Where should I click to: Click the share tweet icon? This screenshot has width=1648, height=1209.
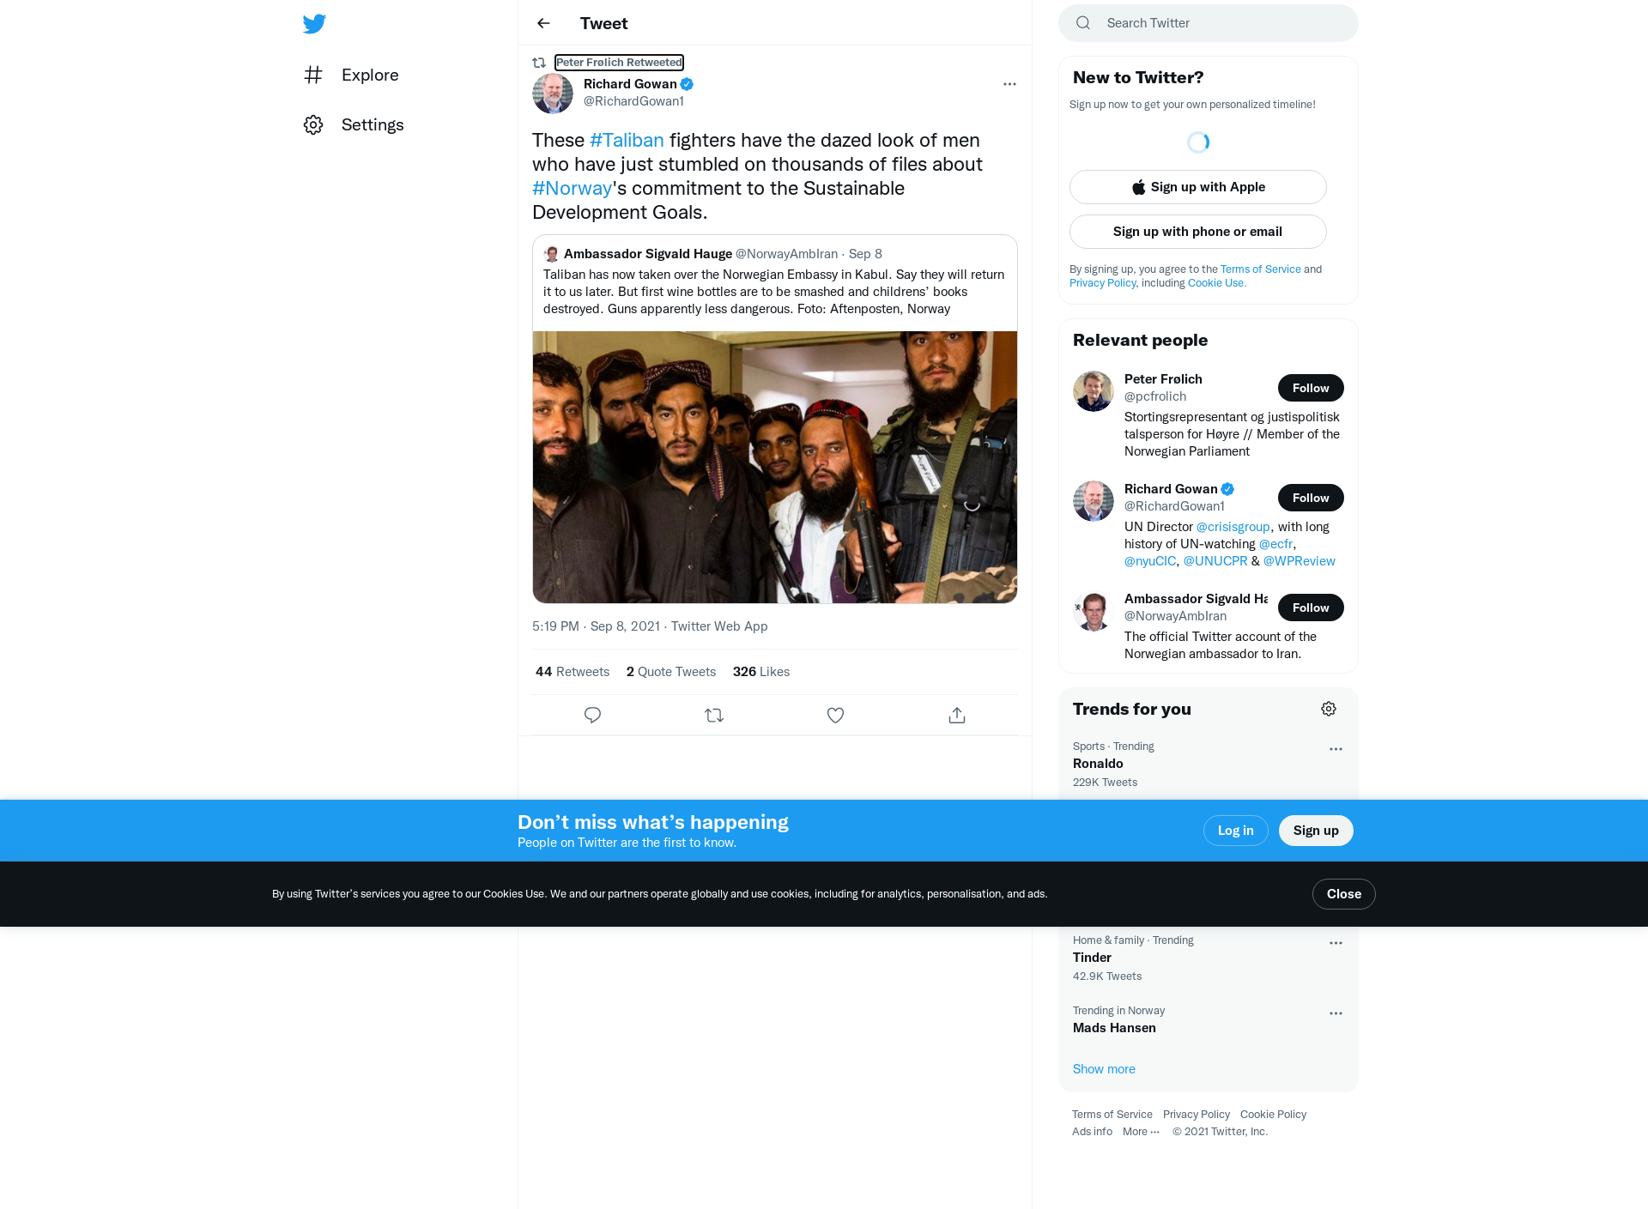[x=957, y=715]
